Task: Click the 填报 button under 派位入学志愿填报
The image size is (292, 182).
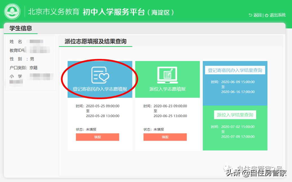Action: click(165, 137)
